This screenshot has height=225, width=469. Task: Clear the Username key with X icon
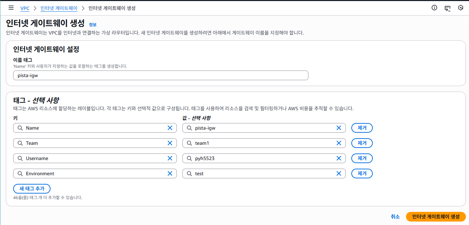click(170, 158)
